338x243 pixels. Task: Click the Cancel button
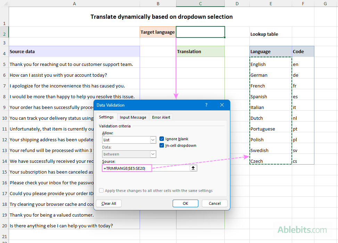pyautogui.click(x=214, y=203)
